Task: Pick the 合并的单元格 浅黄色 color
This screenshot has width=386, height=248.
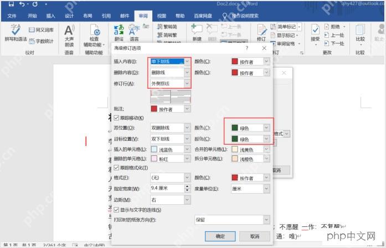Action: pyautogui.click(x=250, y=149)
